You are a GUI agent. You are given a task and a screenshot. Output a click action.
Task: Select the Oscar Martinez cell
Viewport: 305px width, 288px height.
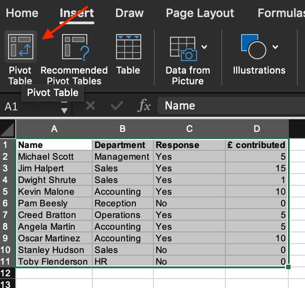tap(54, 238)
